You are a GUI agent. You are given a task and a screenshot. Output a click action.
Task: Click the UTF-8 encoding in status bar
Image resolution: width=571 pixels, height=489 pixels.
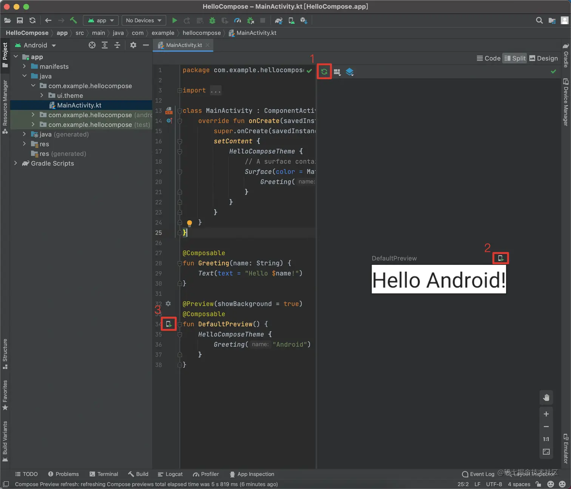494,484
